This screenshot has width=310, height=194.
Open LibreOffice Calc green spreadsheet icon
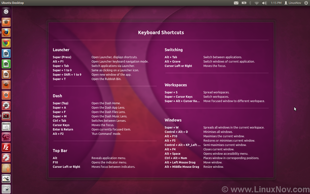6,64
